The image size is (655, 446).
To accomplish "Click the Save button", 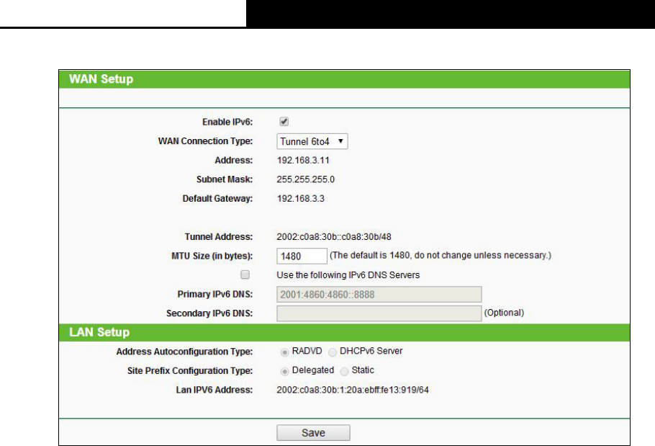I will (313, 432).
